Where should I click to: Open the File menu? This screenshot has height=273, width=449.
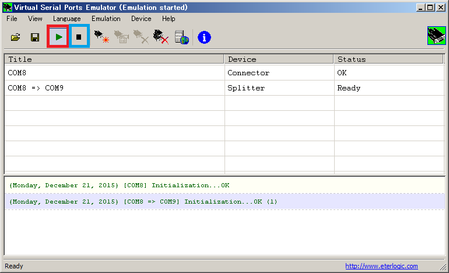point(12,19)
